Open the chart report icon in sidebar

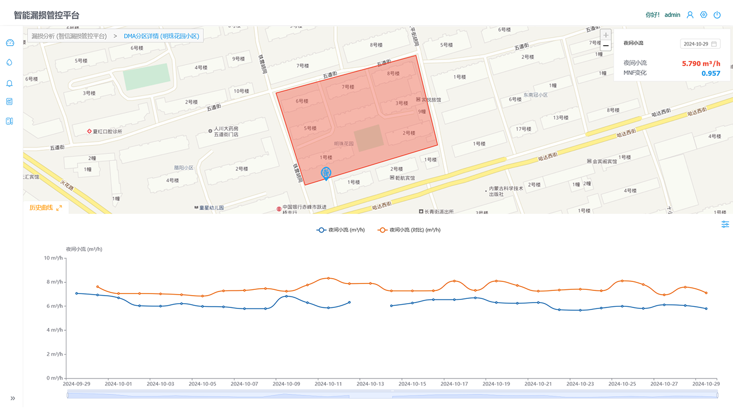point(10,101)
